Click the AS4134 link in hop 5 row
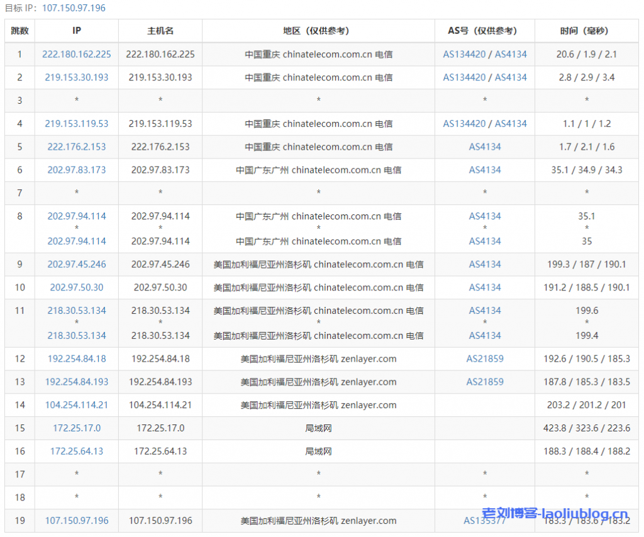 coord(484,147)
